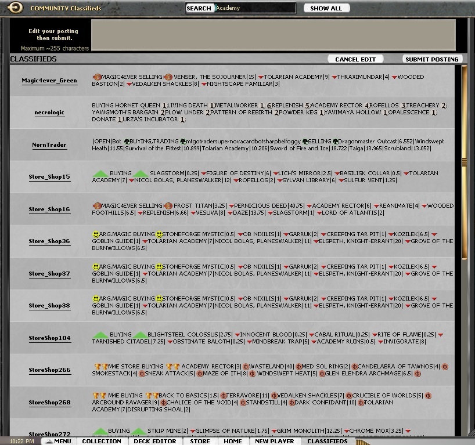Screen dimensions: 475x445
Task: Submit the posting with SUBMIT POSTING
Action: [431, 59]
